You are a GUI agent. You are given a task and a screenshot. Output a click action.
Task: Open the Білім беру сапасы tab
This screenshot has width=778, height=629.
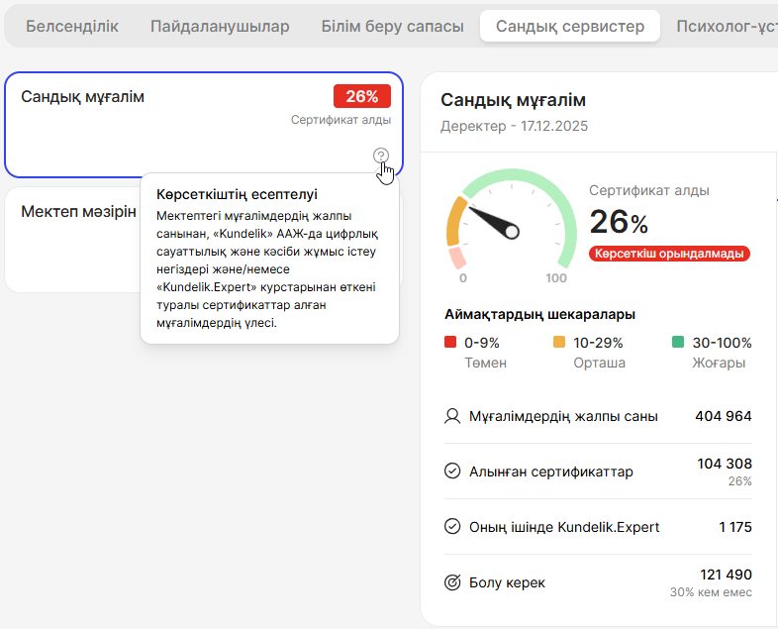pyautogui.click(x=392, y=26)
